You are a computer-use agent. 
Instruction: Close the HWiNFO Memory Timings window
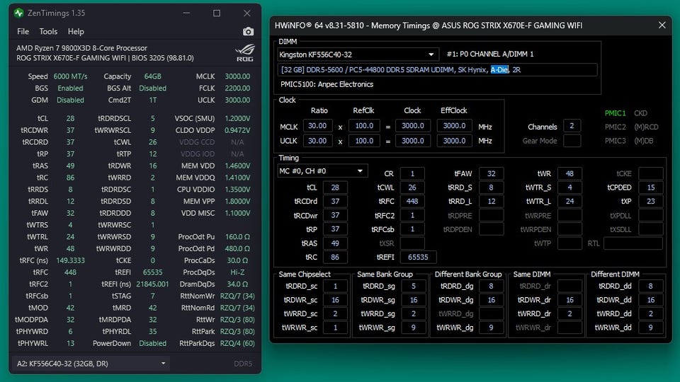coord(662,25)
